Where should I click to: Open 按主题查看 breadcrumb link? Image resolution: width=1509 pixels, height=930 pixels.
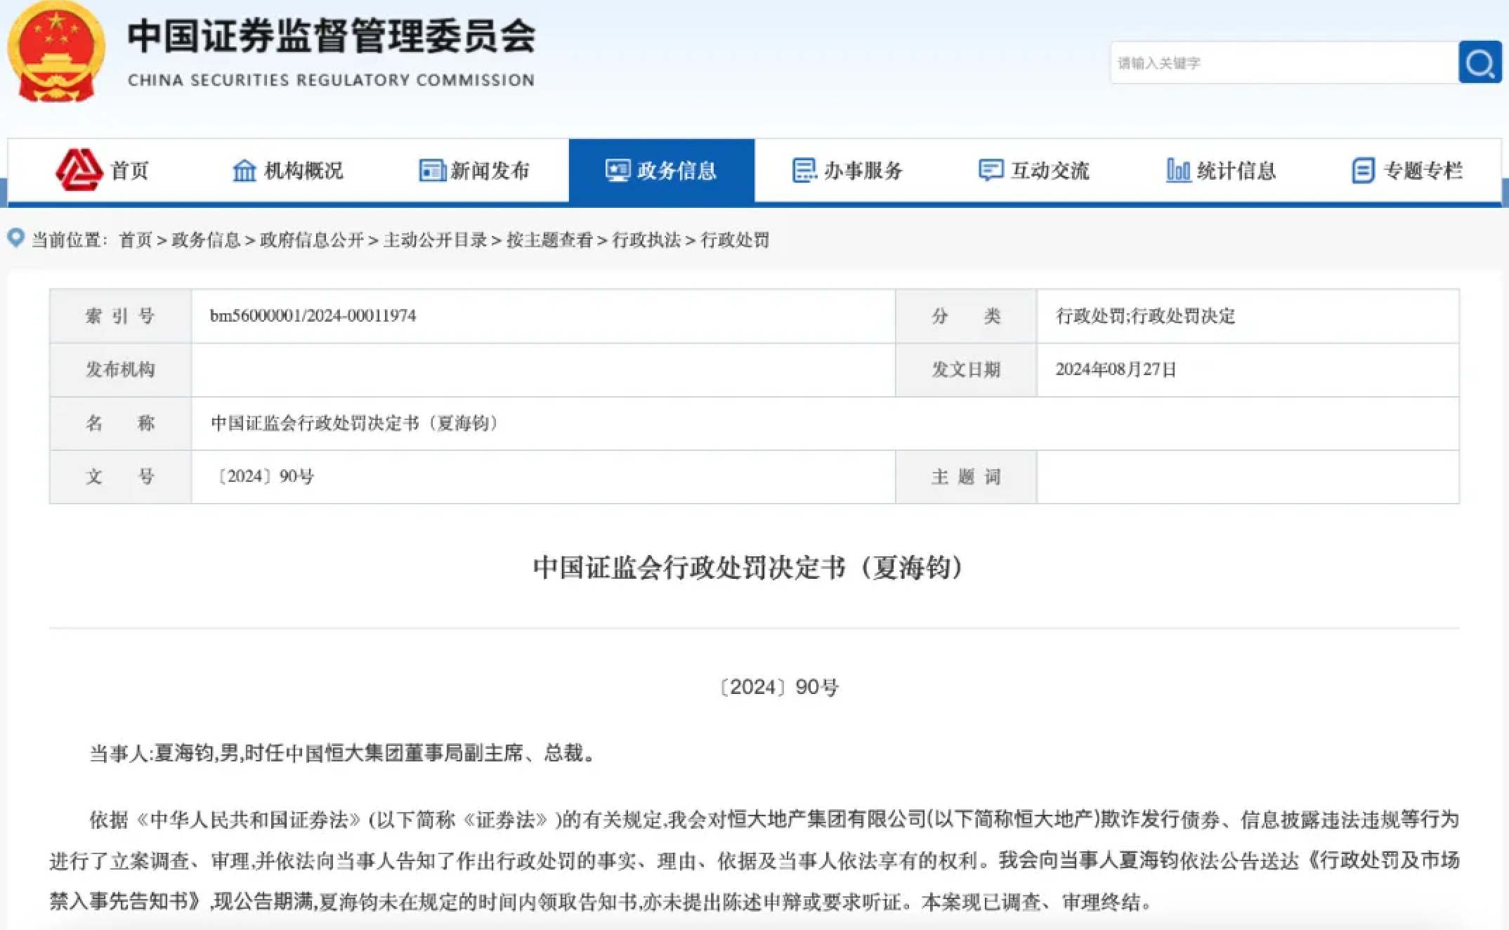tap(549, 240)
